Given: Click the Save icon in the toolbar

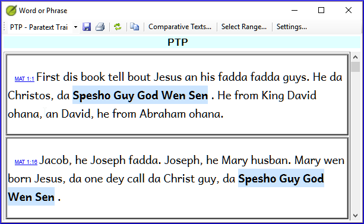Looking at the screenshot, I should [87, 27].
